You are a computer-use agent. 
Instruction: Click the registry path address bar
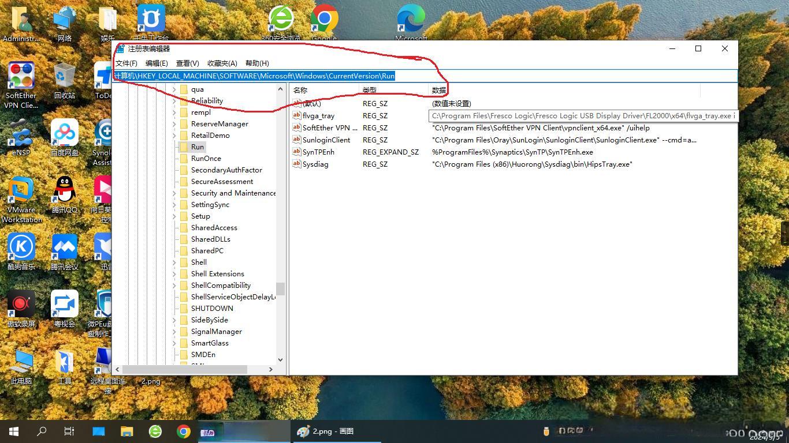(x=425, y=76)
